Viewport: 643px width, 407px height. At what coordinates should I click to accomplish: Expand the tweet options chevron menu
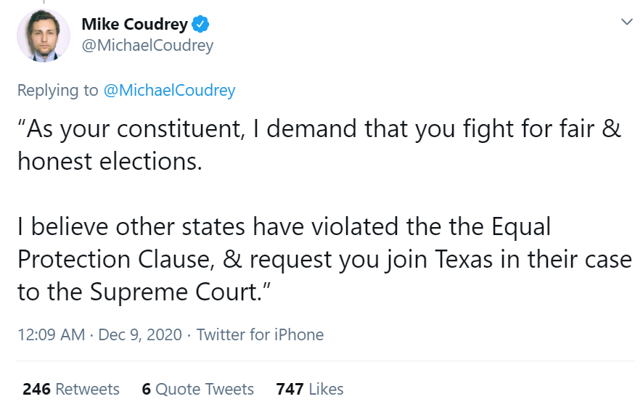[626, 22]
